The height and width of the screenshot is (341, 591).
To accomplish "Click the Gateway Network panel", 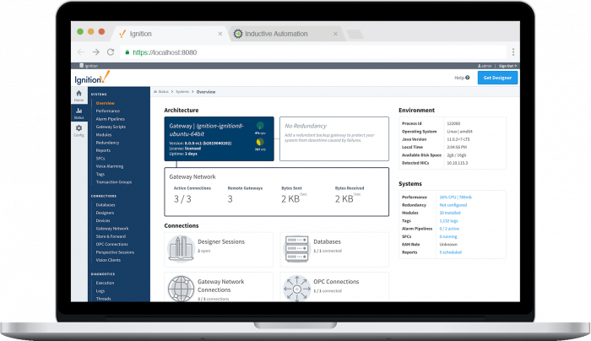I will click(x=277, y=192).
